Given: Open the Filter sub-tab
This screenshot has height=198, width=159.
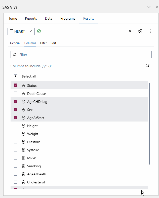Looking at the screenshot, I should 43,43.
